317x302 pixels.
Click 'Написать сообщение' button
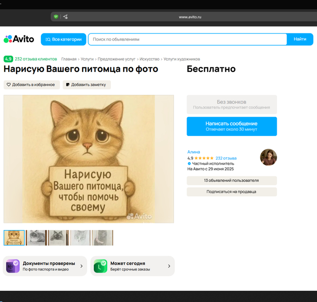click(x=231, y=126)
